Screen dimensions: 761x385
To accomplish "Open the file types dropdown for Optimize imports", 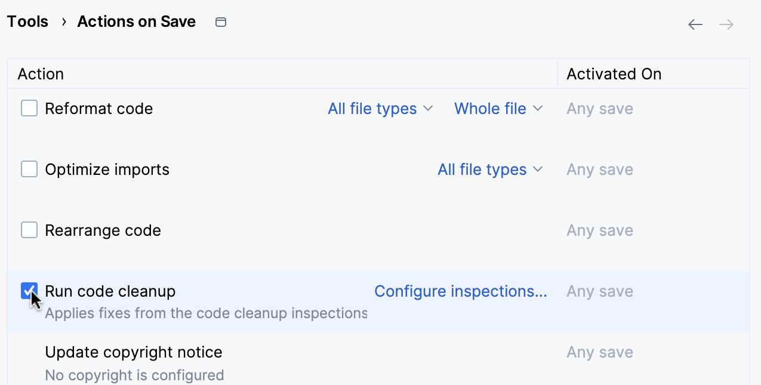I will point(482,170).
